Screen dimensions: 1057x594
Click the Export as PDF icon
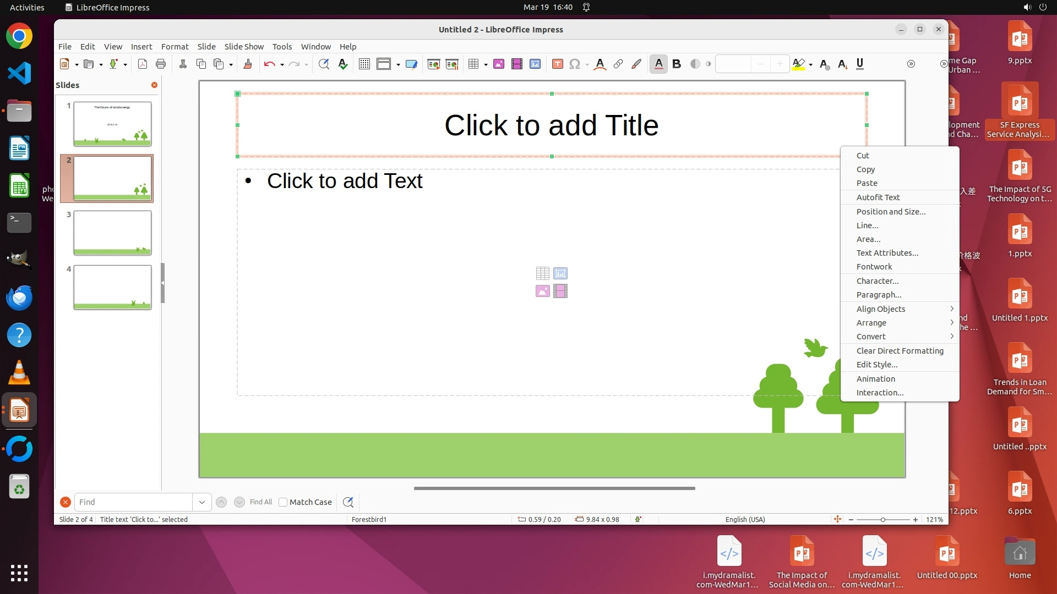pyautogui.click(x=143, y=64)
